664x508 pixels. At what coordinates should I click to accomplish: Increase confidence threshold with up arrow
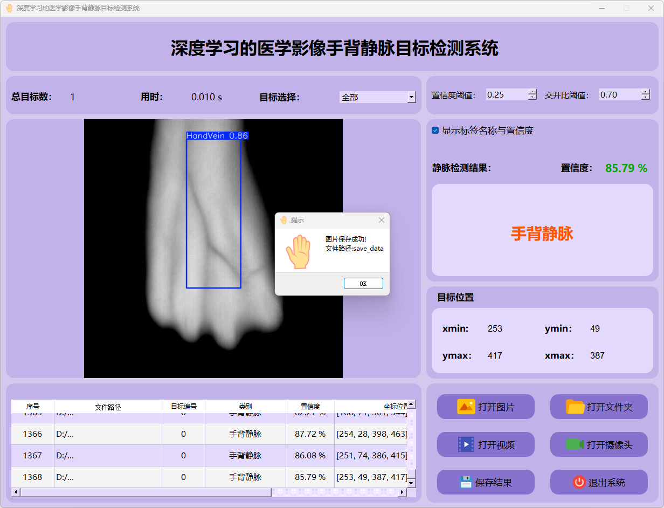(x=532, y=92)
